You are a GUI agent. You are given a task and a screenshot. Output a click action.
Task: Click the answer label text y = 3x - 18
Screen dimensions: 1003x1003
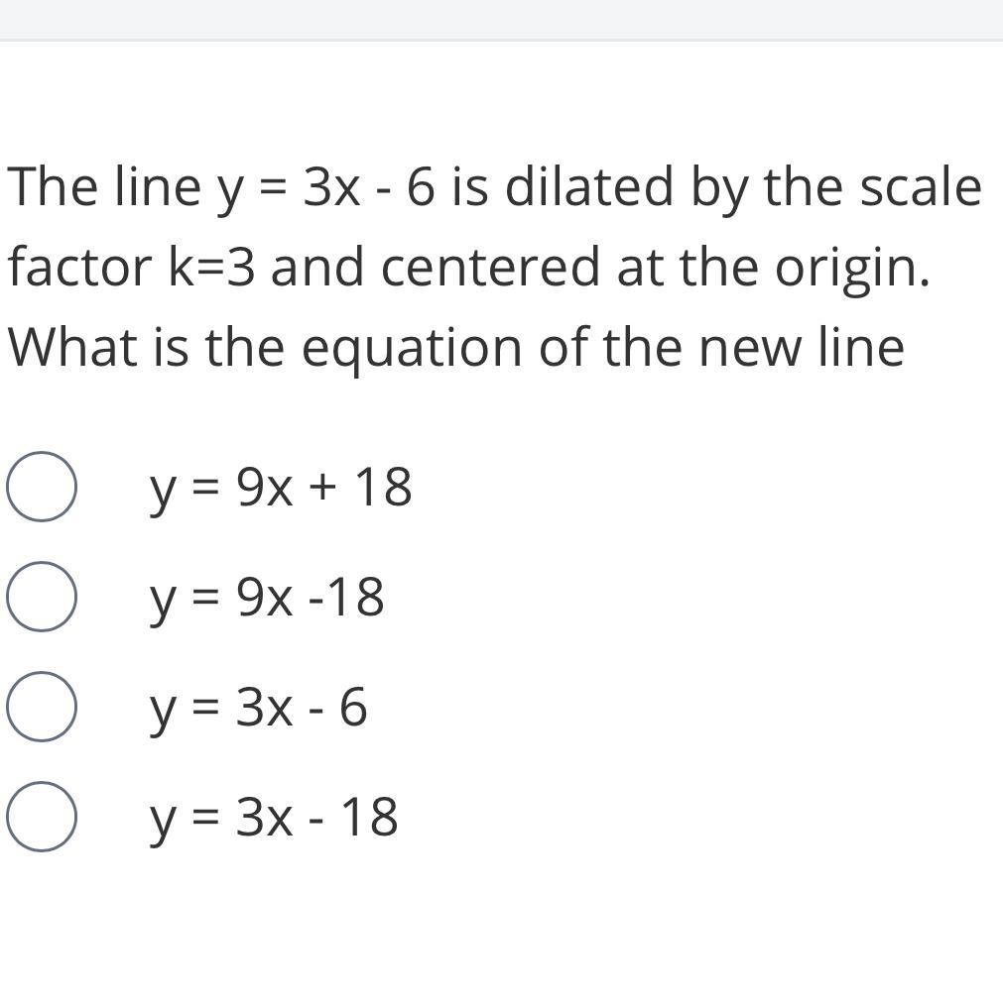(x=274, y=818)
